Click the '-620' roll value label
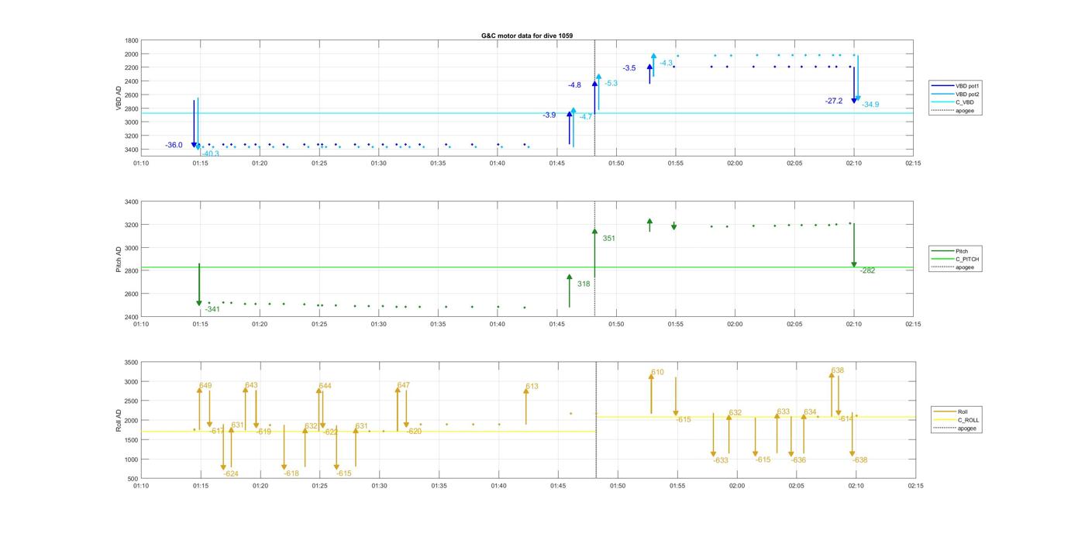Image resolution: width=1085 pixels, height=537 pixels. pyautogui.click(x=414, y=432)
